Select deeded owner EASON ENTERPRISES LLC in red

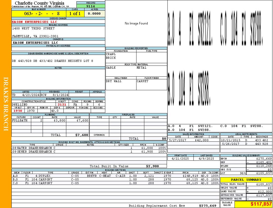click(34, 22)
